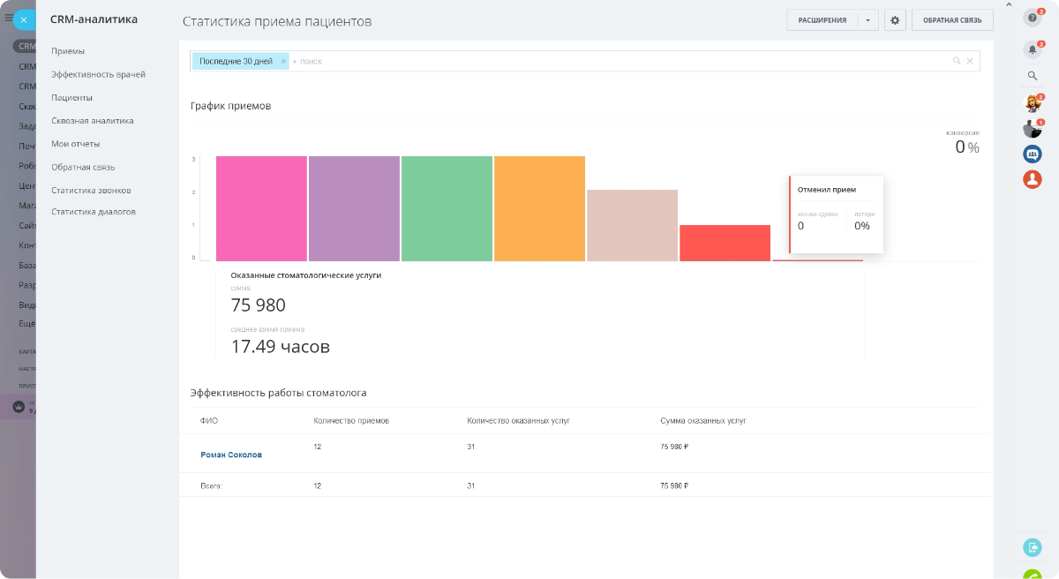The height and width of the screenshot is (579, 1059).
Task: Open the notifications bell
Action: (1033, 49)
